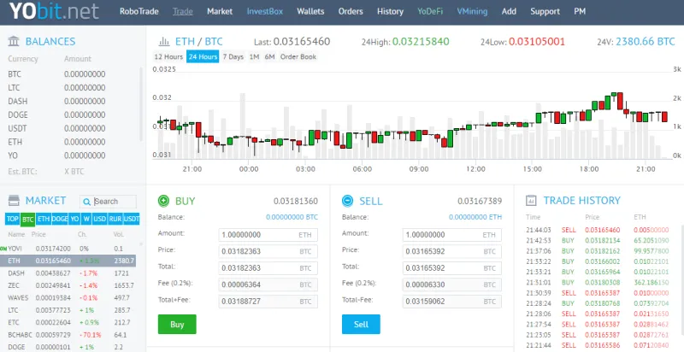Click Buy balance 0.00000000 BTC link
The width and height of the screenshot is (684, 352).
[x=292, y=217]
